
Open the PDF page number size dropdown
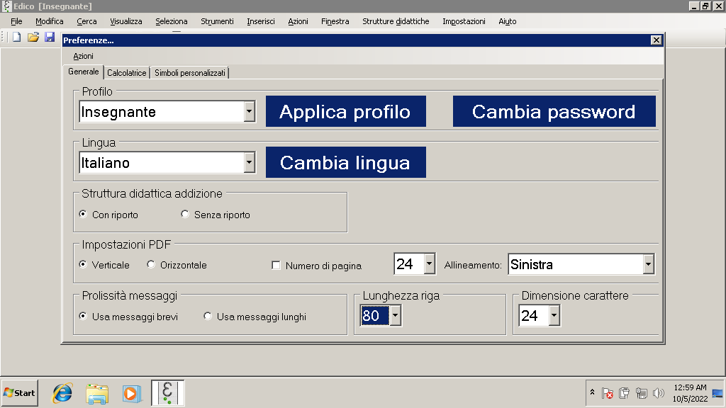[x=429, y=263]
